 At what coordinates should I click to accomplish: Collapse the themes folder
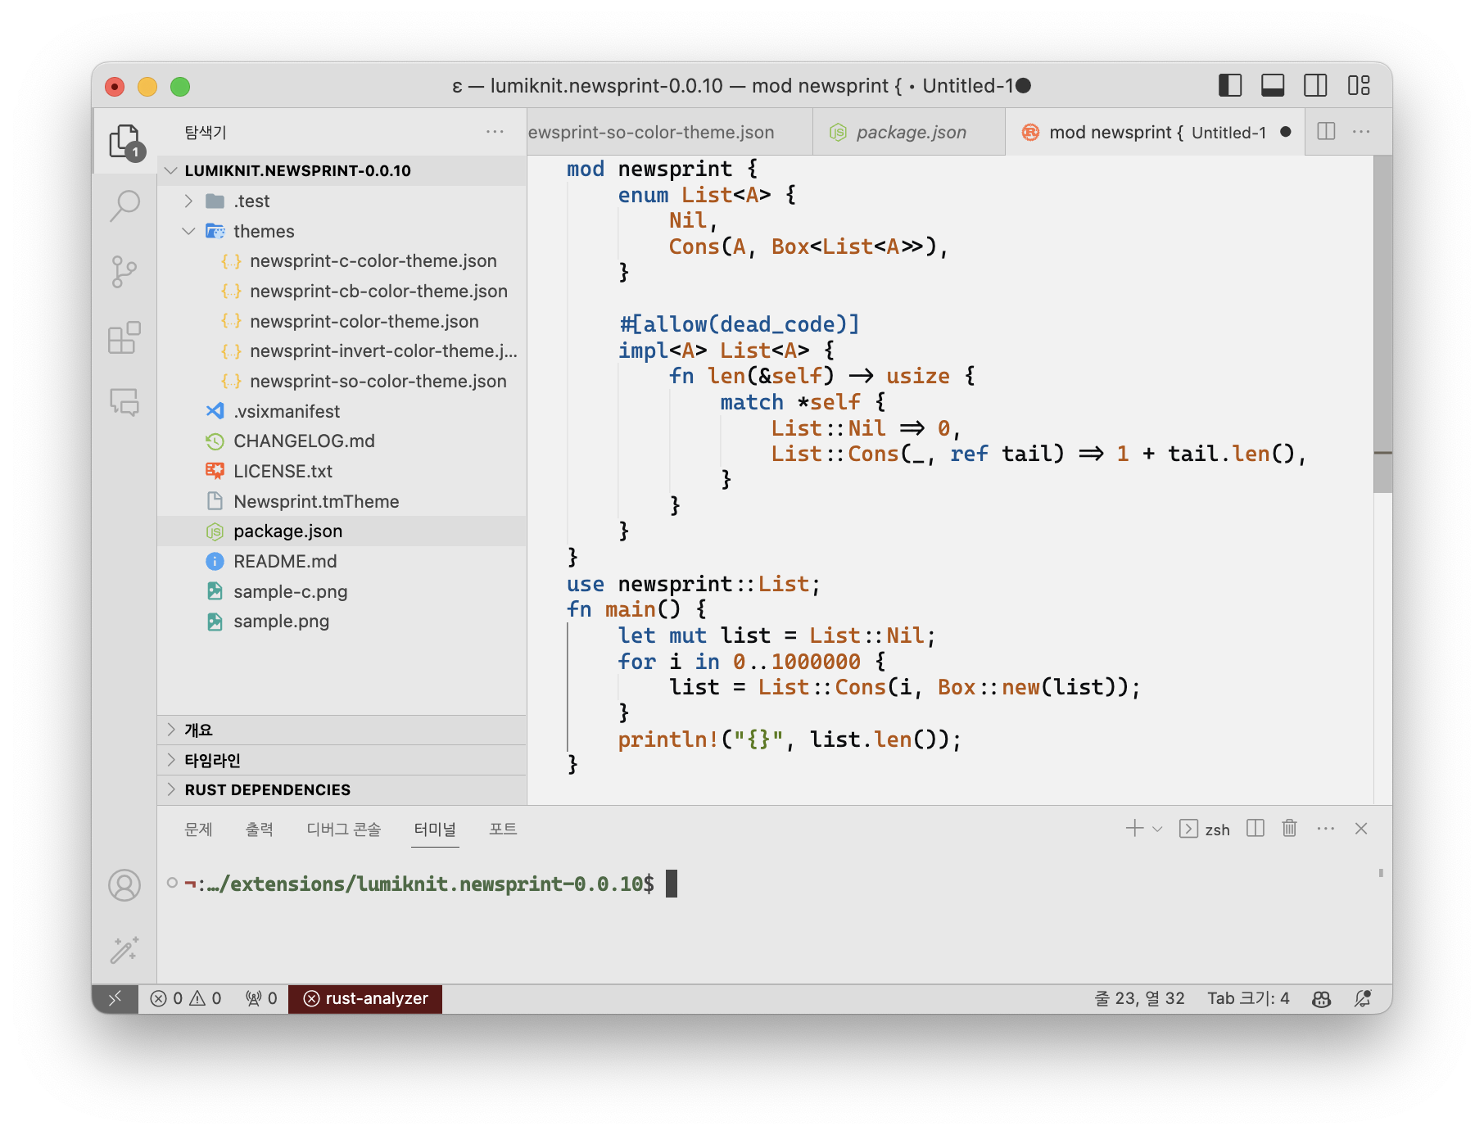point(342,231)
